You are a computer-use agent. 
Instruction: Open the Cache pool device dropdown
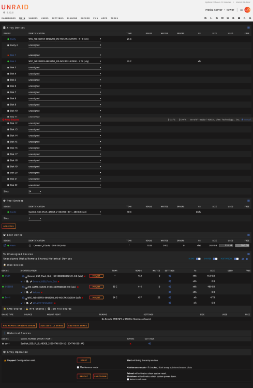tap(65, 212)
